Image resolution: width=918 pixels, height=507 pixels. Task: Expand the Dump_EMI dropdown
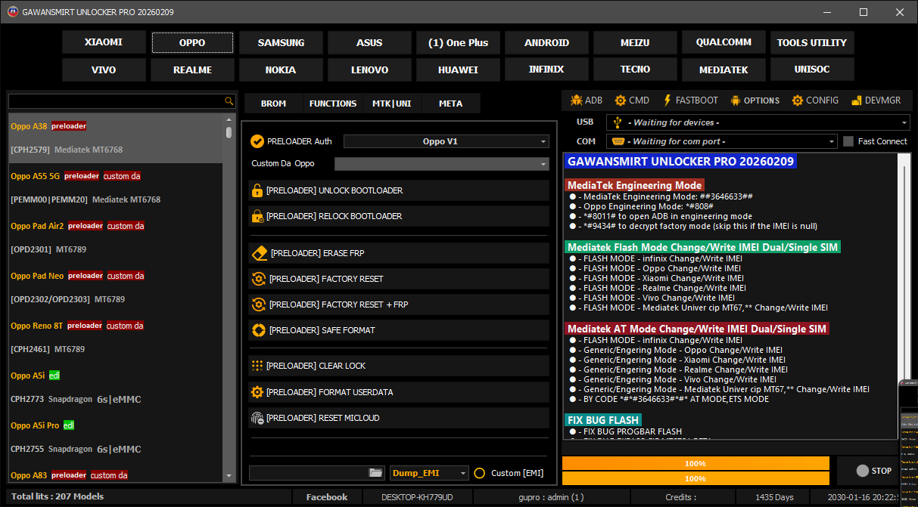tap(463, 473)
